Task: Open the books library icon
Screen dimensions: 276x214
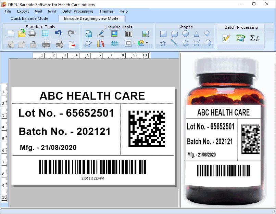Action: [x=101, y=43]
